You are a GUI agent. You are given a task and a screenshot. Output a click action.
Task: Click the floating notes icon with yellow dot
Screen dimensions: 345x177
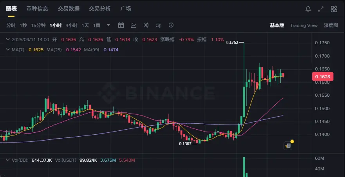point(288,145)
